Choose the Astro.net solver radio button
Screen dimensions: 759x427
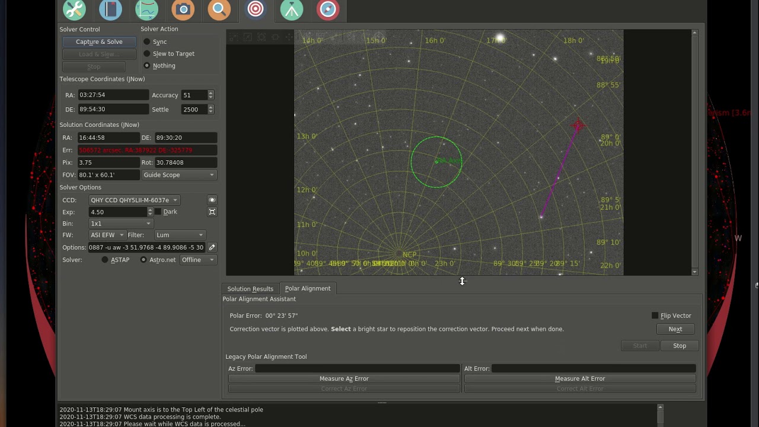(x=143, y=260)
